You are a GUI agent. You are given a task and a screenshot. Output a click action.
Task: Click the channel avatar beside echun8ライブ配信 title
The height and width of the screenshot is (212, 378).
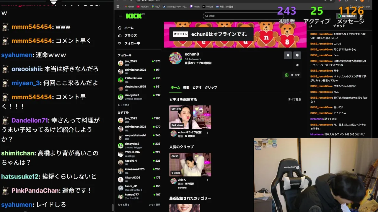(173, 134)
